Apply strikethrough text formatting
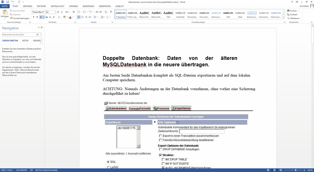The image size is (314, 172). click(x=47, y=17)
